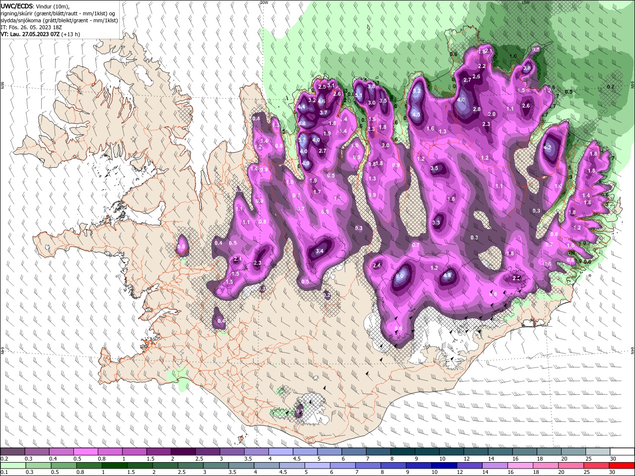Click the 'slydda/snjókoma' description line
Image resolution: width=635 pixels, height=476 pixels.
click(x=59, y=20)
